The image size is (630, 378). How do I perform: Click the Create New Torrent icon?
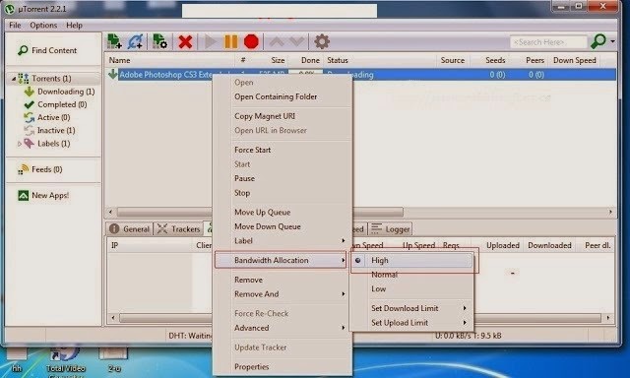pyautogui.click(x=159, y=41)
